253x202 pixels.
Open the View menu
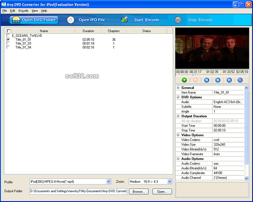[x=35, y=11]
